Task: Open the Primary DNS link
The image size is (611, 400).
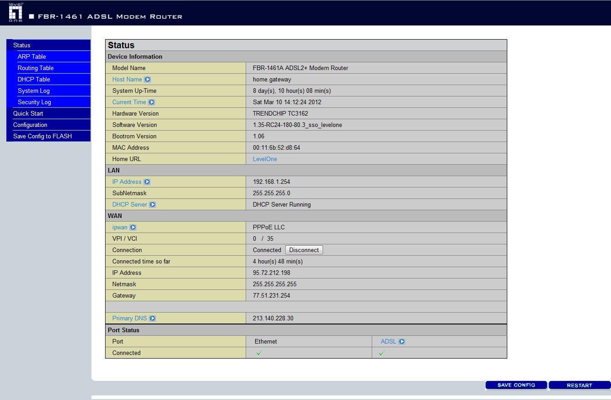Action: tap(130, 319)
